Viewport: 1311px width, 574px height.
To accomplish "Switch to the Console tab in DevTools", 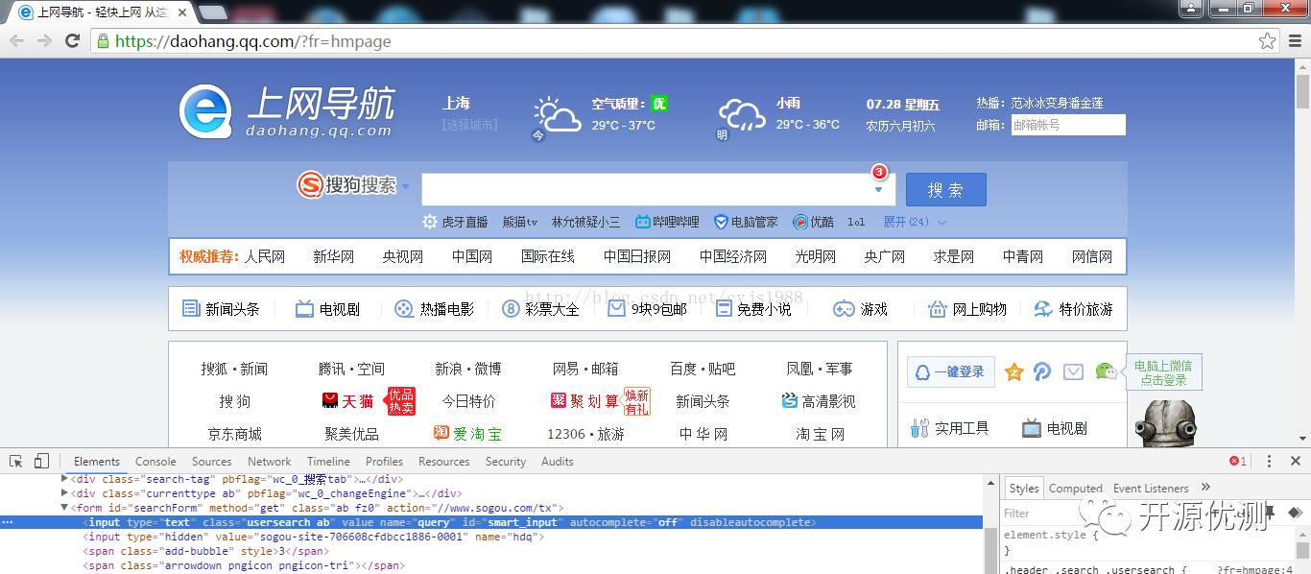I will [154, 461].
